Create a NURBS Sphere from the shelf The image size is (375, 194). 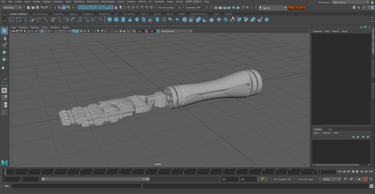point(109,20)
